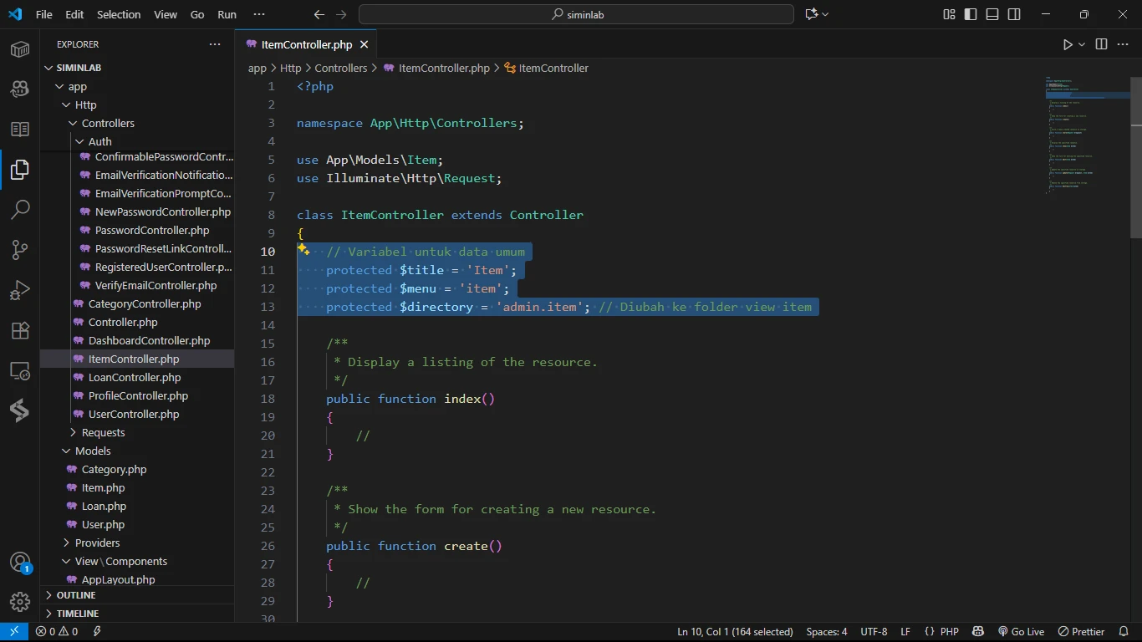Expand the OUTLINE section
The width and height of the screenshot is (1142, 642).
tap(76, 595)
